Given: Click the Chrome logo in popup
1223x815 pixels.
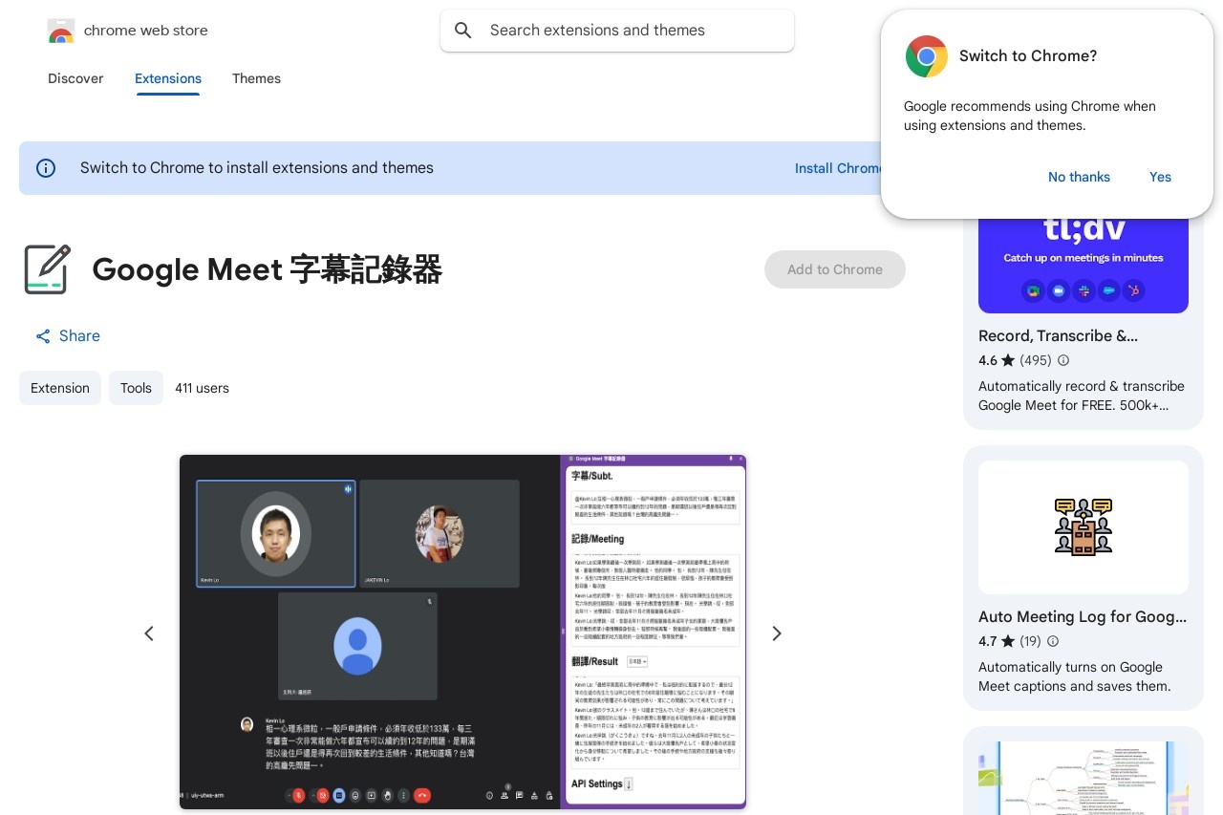Looking at the screenshot, I should [927, 56].
